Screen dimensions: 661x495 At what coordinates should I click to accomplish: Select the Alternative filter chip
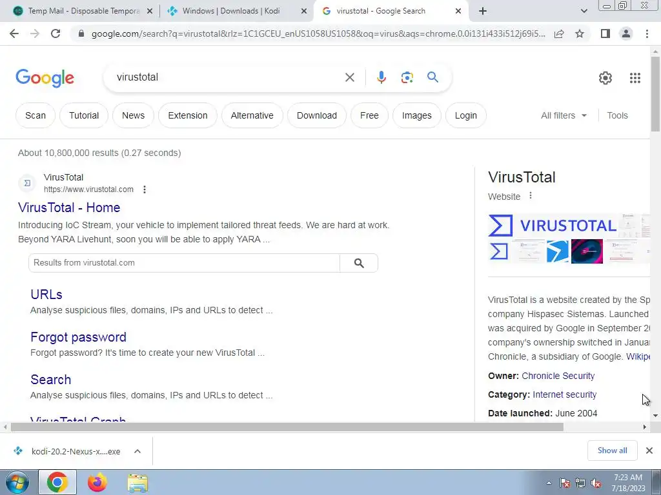tap(252, 115)
